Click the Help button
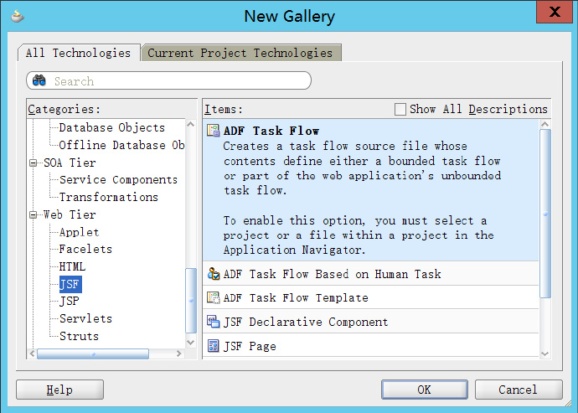The height and width of the screenshot is (413, 578). (59, 390)
